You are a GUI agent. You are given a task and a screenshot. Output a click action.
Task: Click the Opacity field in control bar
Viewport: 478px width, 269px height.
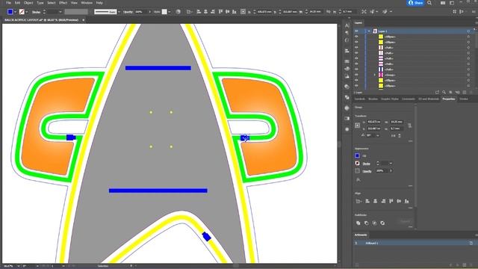[140, 12]
